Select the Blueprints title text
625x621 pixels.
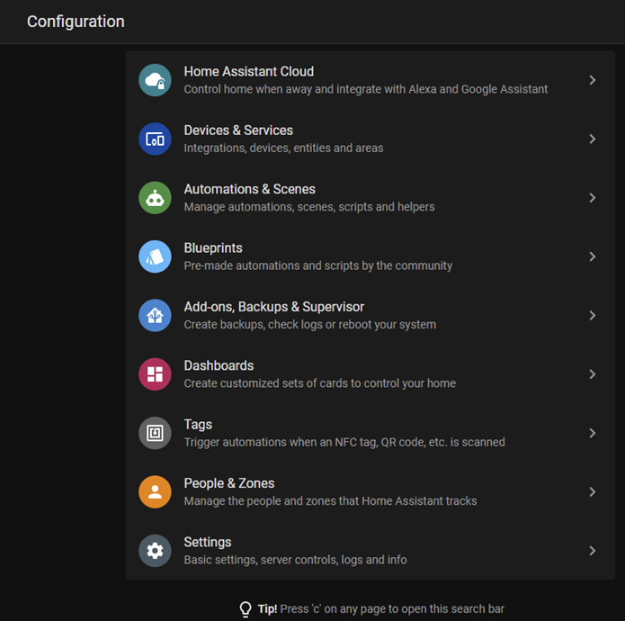coord(213,248)
